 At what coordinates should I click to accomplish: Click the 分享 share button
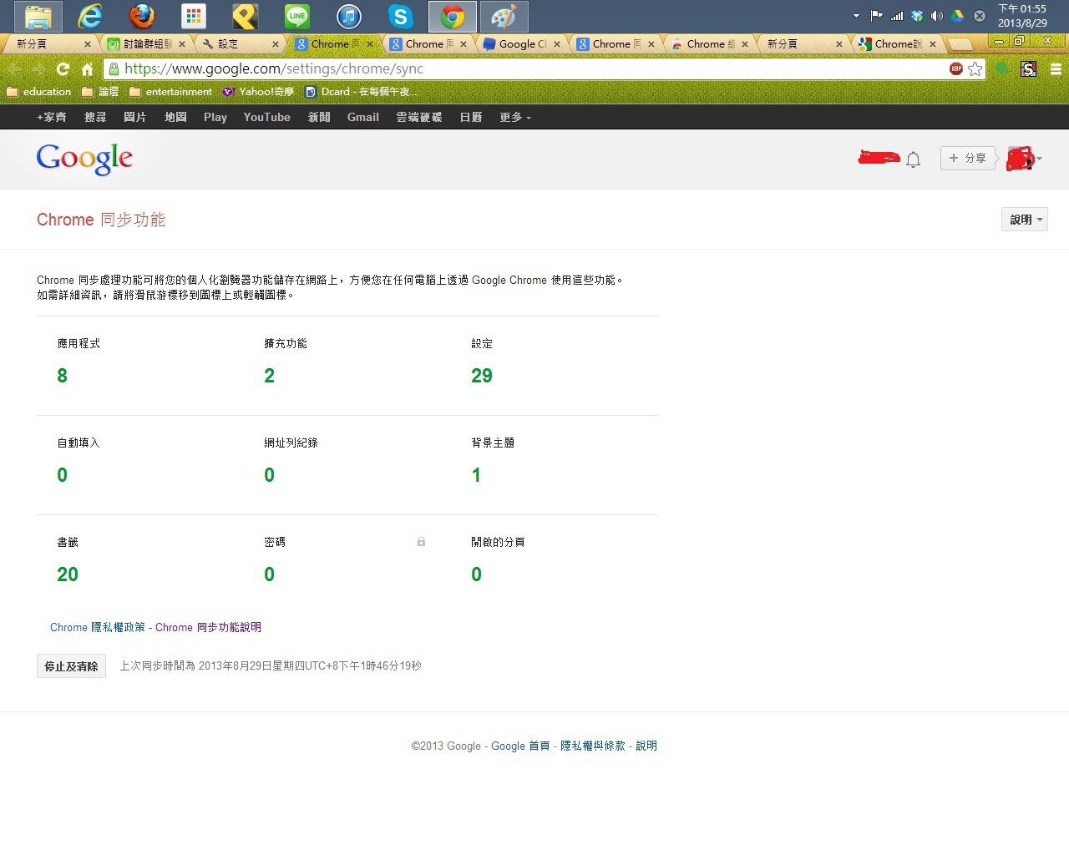point(968,158)
